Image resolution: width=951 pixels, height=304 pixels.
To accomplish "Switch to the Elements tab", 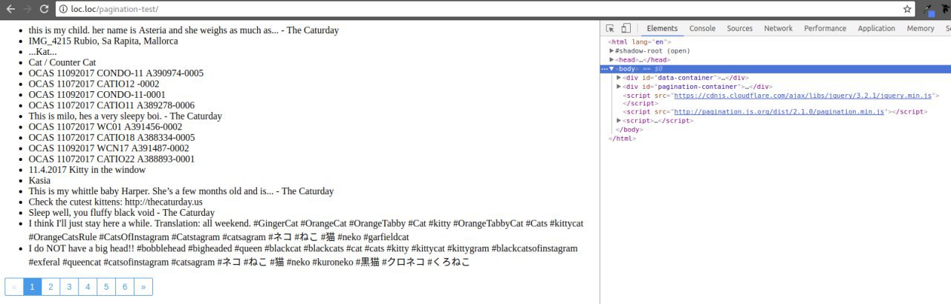I will click(x=661, y=28).
